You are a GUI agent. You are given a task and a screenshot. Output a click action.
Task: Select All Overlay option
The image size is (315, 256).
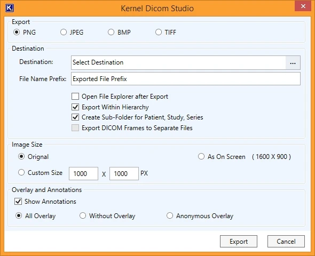tap(19, 215)
